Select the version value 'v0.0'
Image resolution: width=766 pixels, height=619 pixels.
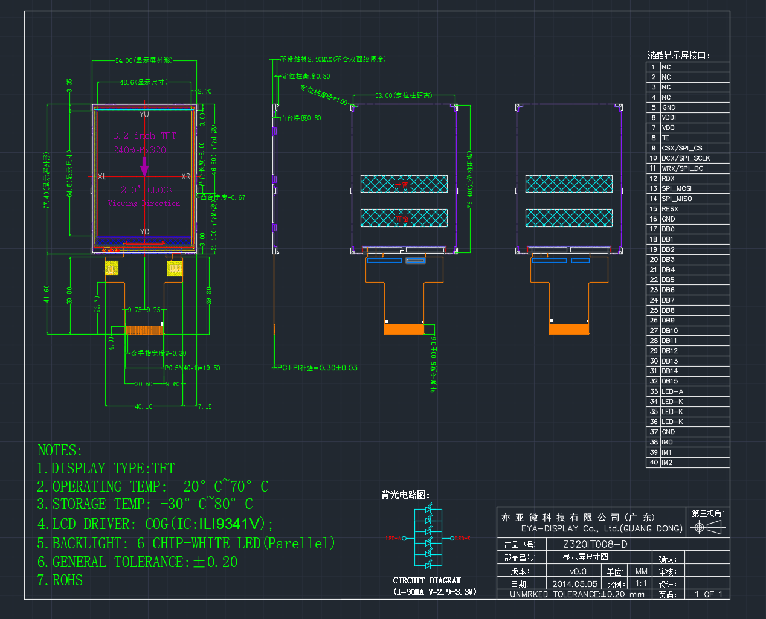tap(578, 571)
